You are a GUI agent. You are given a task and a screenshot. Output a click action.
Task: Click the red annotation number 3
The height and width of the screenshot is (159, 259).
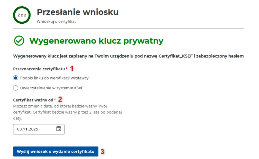pyautogui.click(x=102, y=151)
